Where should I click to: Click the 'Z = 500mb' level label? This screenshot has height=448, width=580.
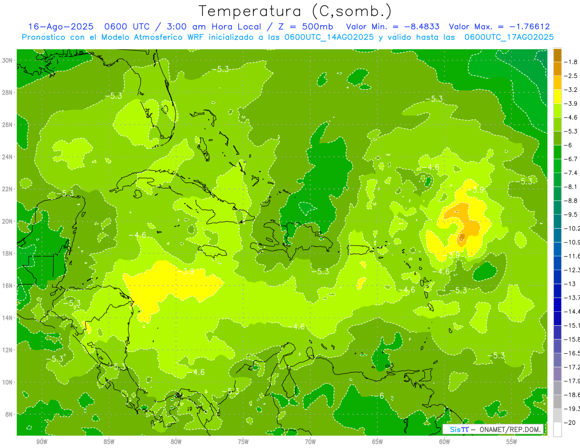304,27
